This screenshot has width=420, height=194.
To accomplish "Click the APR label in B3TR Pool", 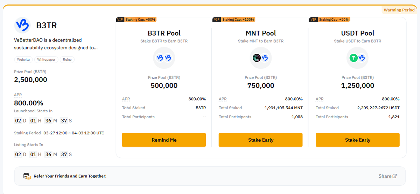I will [126, 99].
